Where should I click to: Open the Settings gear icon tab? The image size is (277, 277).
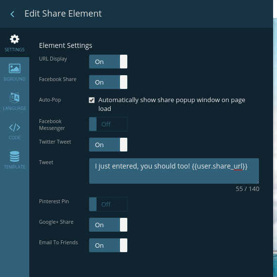(x=15, y=39)
